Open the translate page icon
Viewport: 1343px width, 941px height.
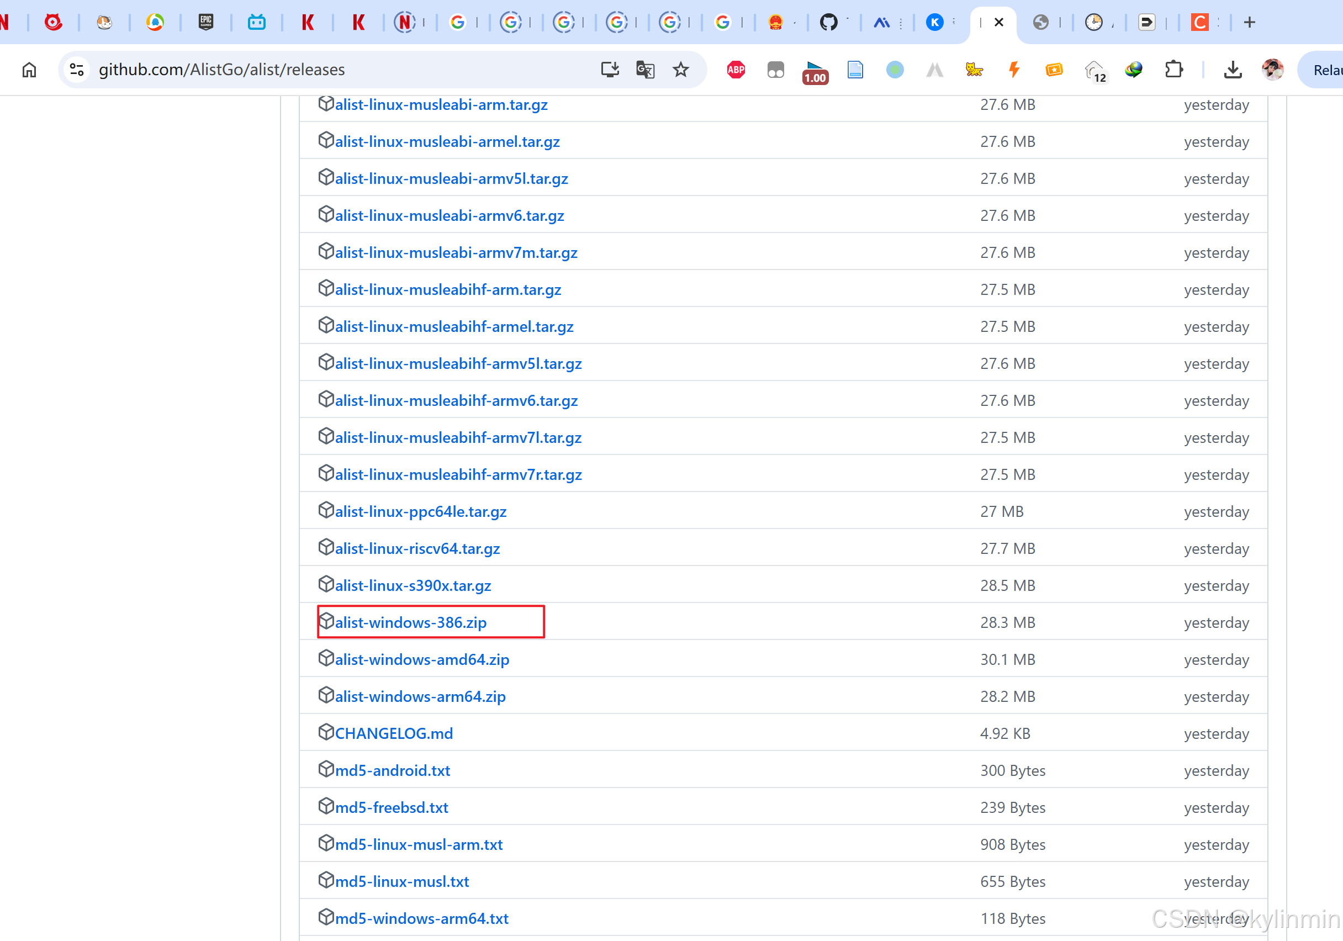click(644, 70)
